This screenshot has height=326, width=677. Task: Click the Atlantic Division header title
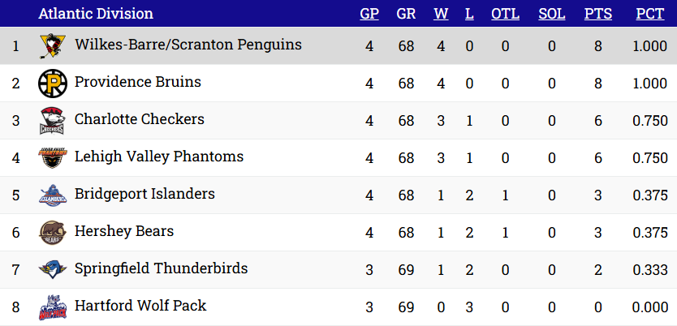pyautogui.click(x=95, y=14)
